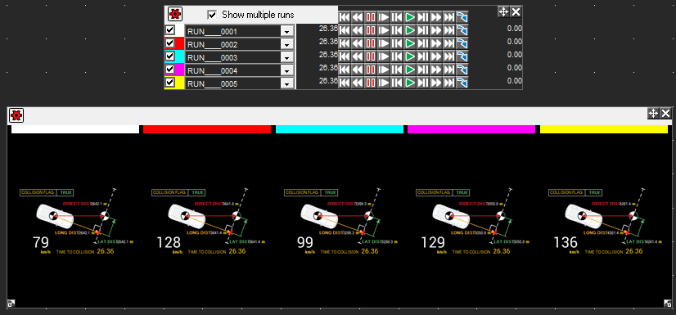
Task: Skip to start of RUN____0001
Action: pos(345,30)
